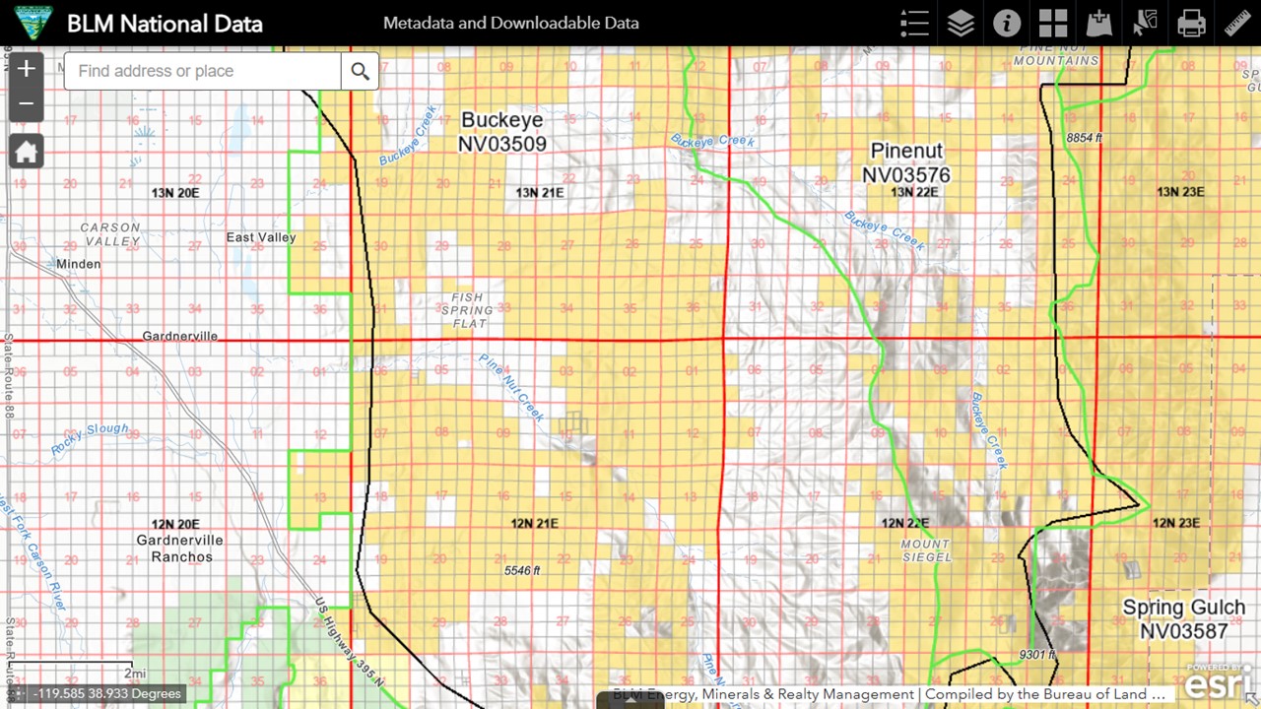Viewport: 1261px width, 709px height.
Task: Open the Print widget
Action: point(1191,24)
